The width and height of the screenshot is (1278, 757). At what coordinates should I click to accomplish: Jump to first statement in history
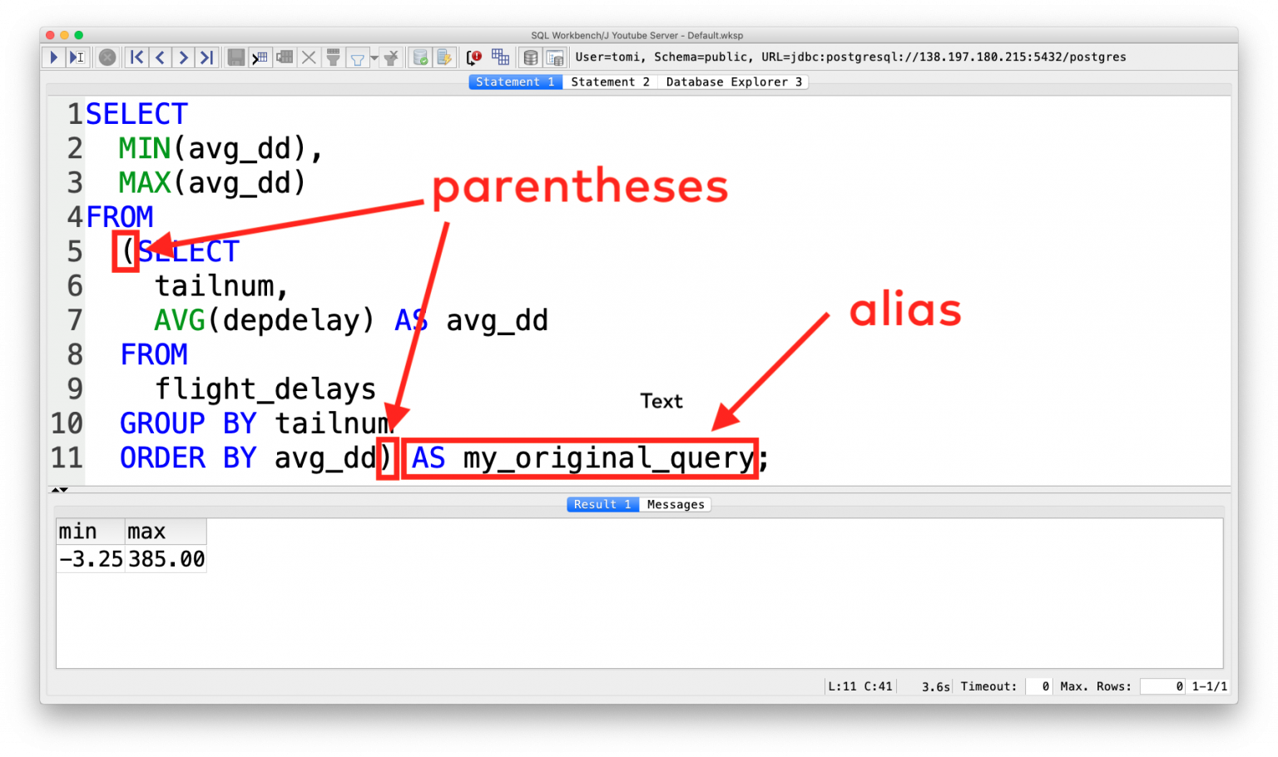click(x=136, y=57)
